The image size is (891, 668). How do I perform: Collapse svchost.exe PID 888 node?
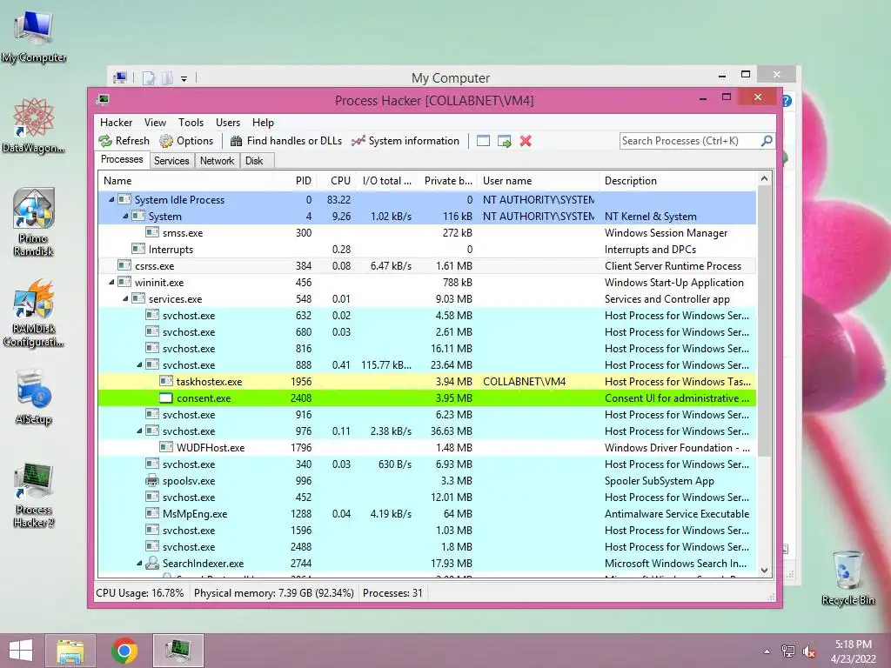(139, 364)
